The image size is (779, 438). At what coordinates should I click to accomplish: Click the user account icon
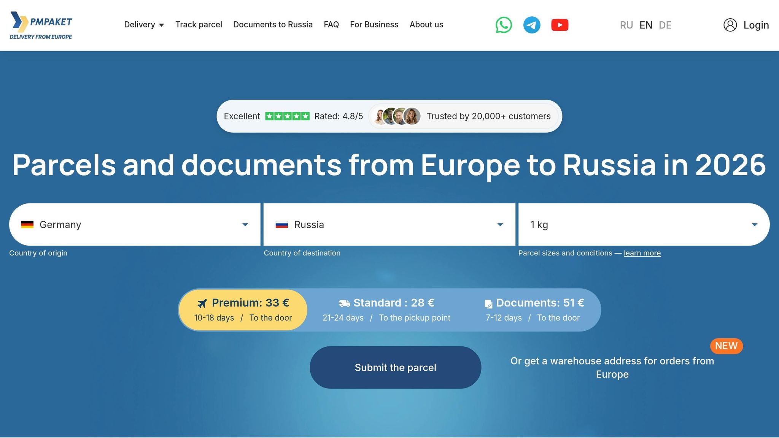(730, 25)
